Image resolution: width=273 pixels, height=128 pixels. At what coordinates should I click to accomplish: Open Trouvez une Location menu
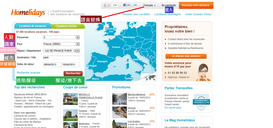[136, 14]
